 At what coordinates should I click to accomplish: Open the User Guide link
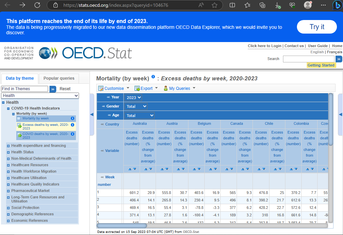(x=318, y=46)
